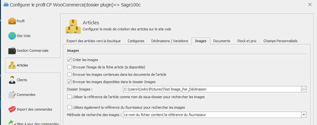Select the Images tab

pyautogui.click(x=201, y=41)
